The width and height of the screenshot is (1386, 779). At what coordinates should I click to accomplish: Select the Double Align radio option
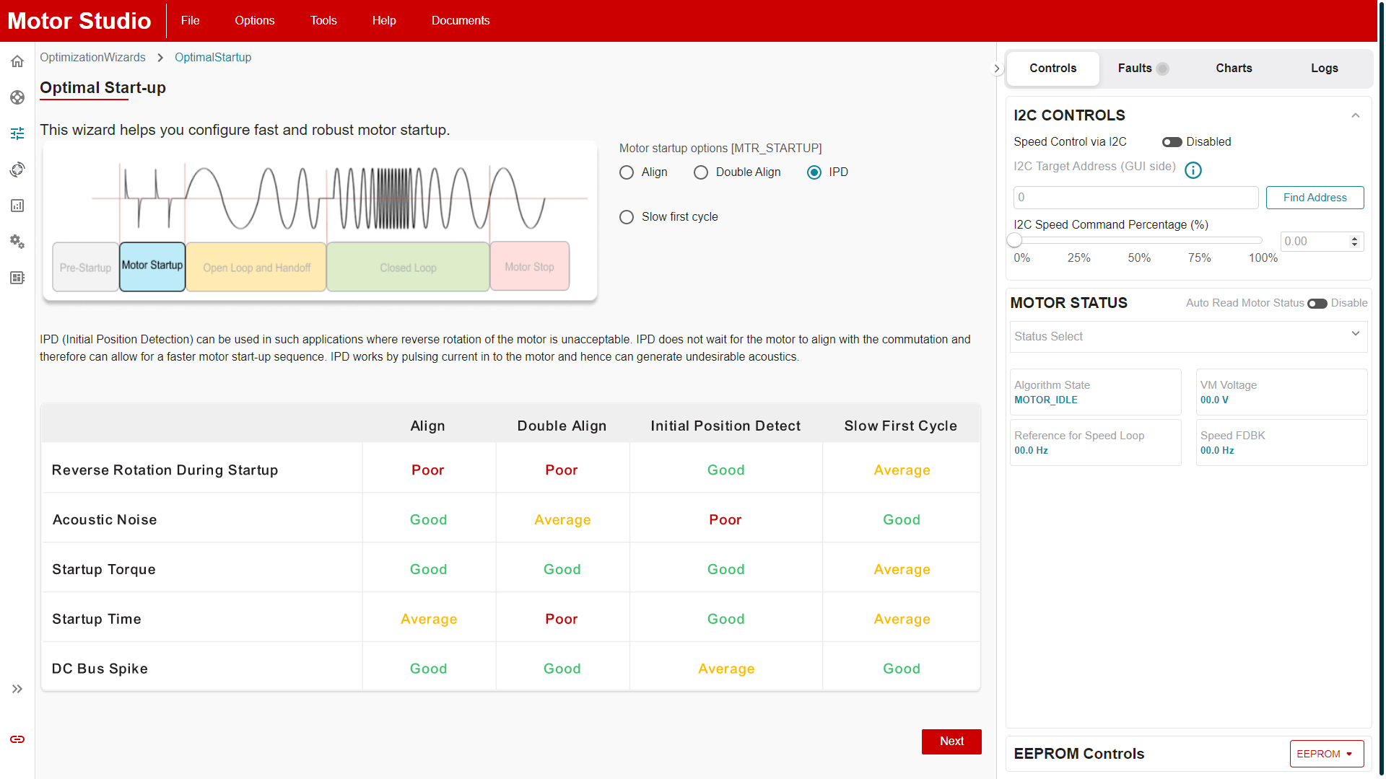coord(700,172)
